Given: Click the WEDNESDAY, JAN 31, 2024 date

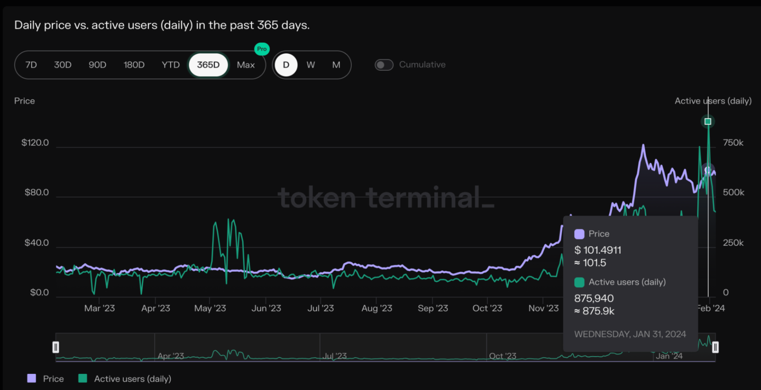Looking at the screenshot, I should 630,334.
